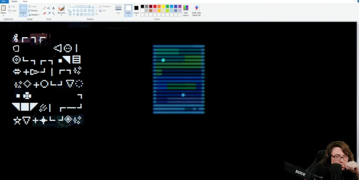Pick the green palette swatch

(167, 6)
